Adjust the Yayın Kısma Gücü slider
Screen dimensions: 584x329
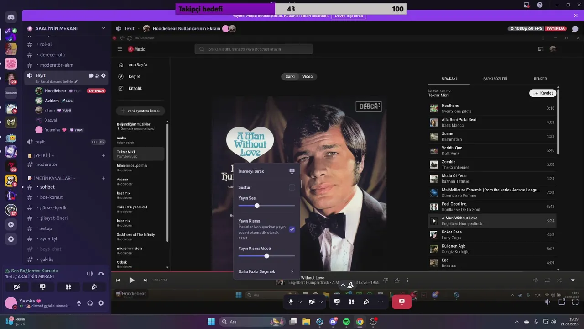tap(266, 256)
